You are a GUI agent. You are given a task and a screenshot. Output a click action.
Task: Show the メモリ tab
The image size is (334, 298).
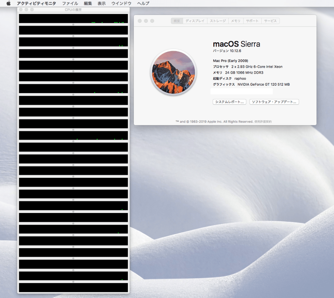[235, 21]
